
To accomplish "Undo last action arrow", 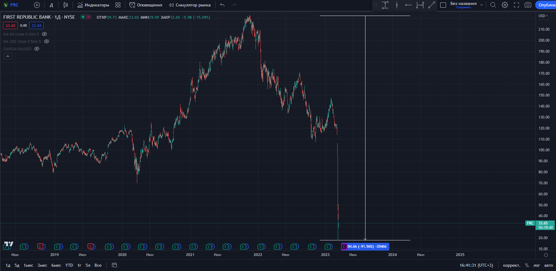I will (x=222, y=5).
